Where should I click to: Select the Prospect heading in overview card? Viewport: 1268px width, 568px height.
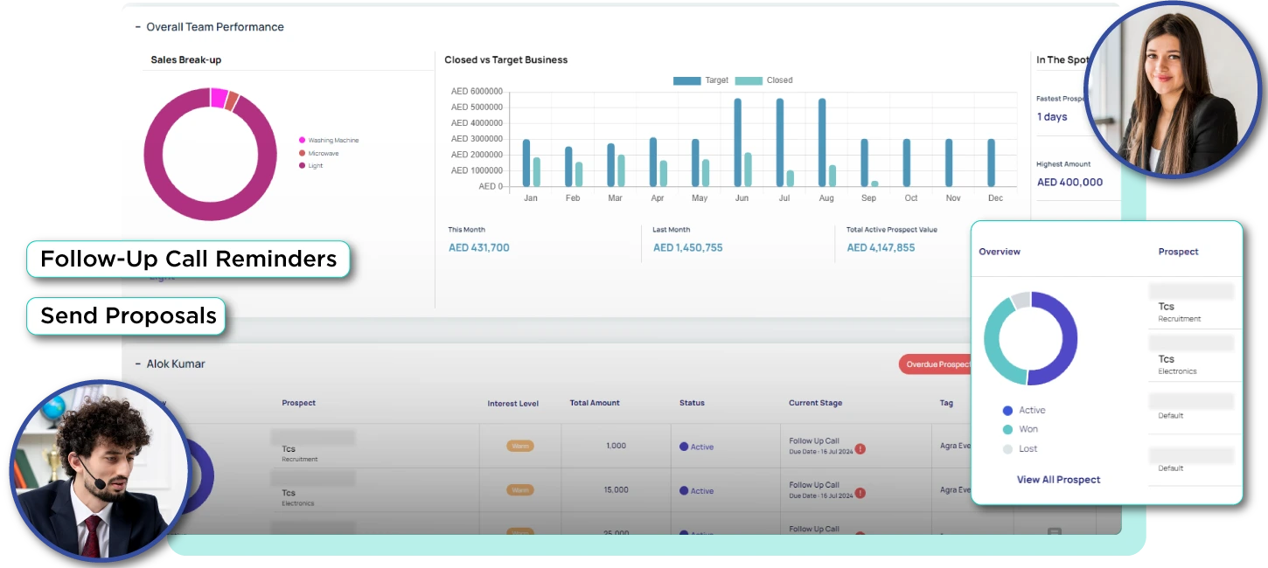(x=1178, y=252)
